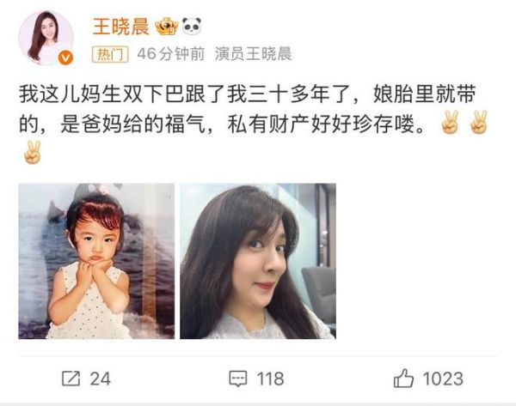Tap the first victory hand emoji

tap(450, 122)
